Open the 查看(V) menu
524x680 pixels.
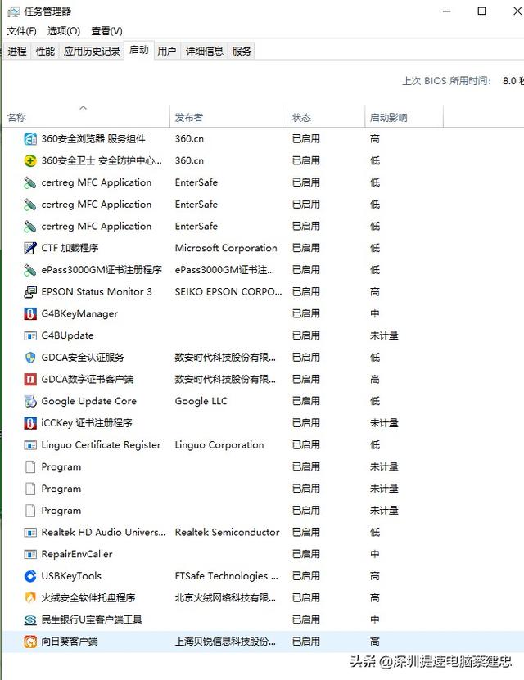[x=106, y=31]
